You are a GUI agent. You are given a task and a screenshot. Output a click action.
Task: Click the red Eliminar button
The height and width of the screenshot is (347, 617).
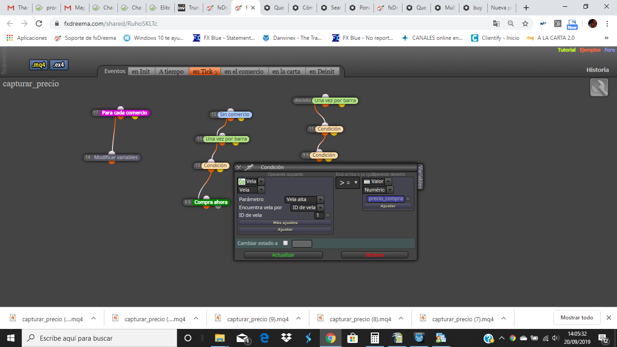pyautogui.click(x=374, y=255)
